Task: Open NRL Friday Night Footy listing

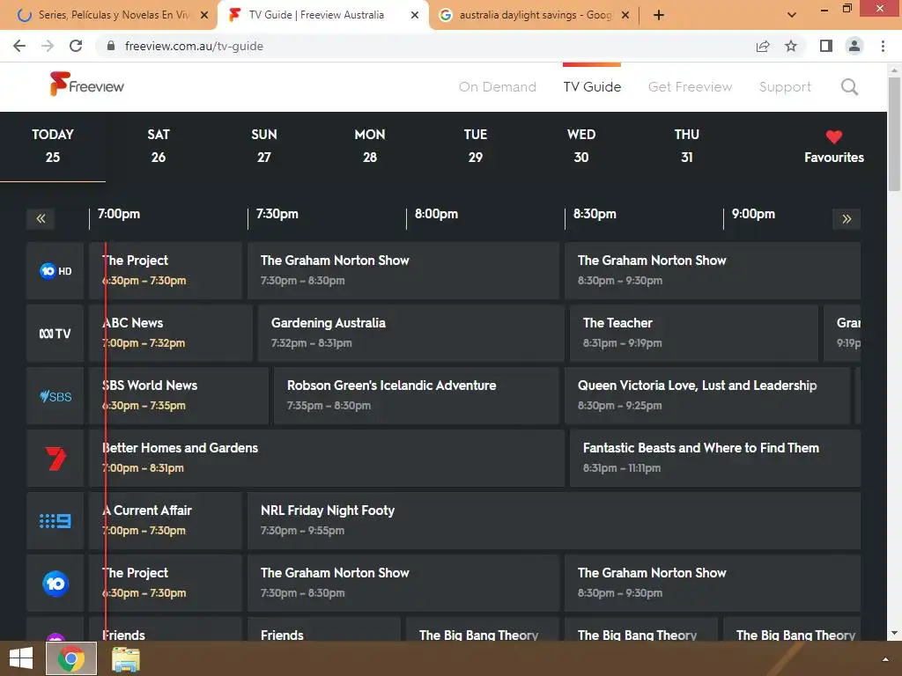Action: tap(554, 521)
